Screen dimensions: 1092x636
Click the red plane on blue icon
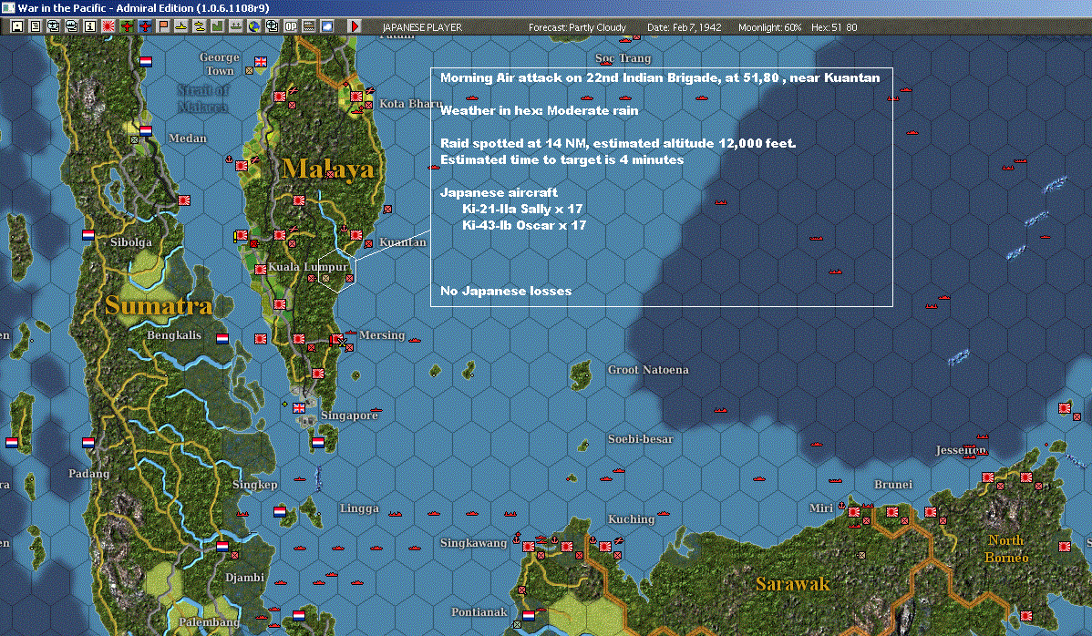coord(144,26)
